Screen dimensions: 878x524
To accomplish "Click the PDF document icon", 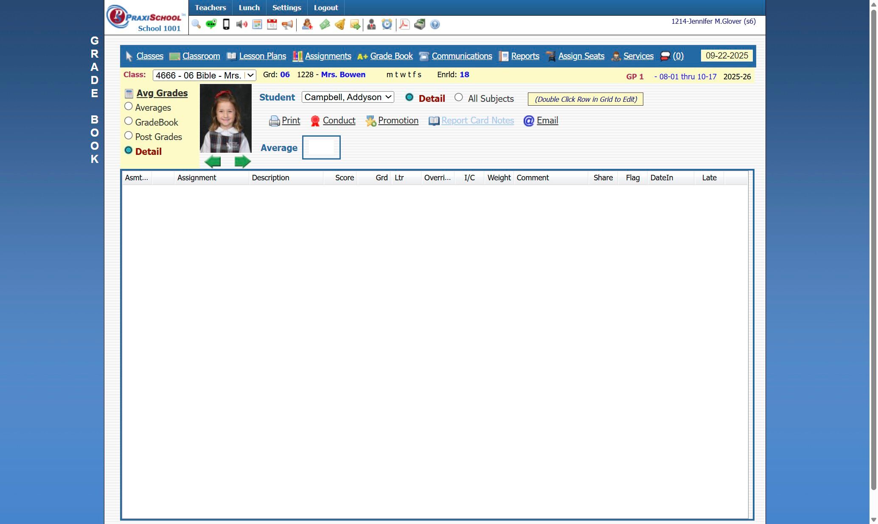I will tap(404, 24).
